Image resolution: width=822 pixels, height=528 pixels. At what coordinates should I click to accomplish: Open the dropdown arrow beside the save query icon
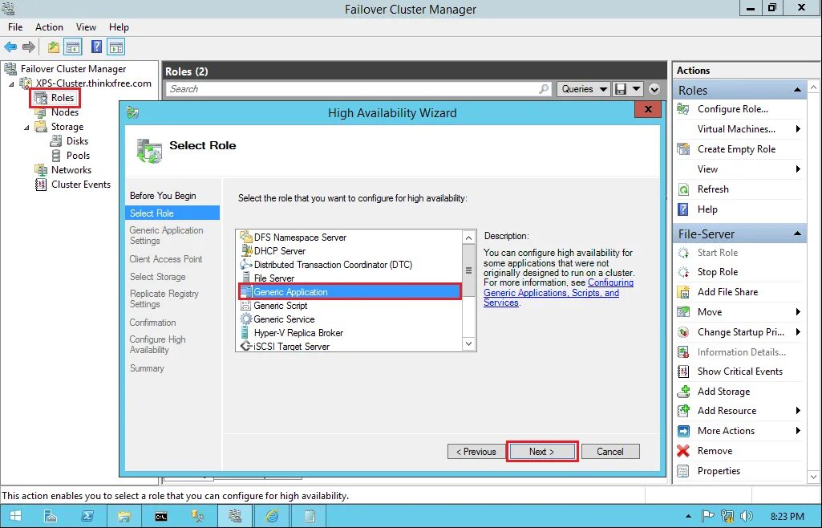pos(636,89)
